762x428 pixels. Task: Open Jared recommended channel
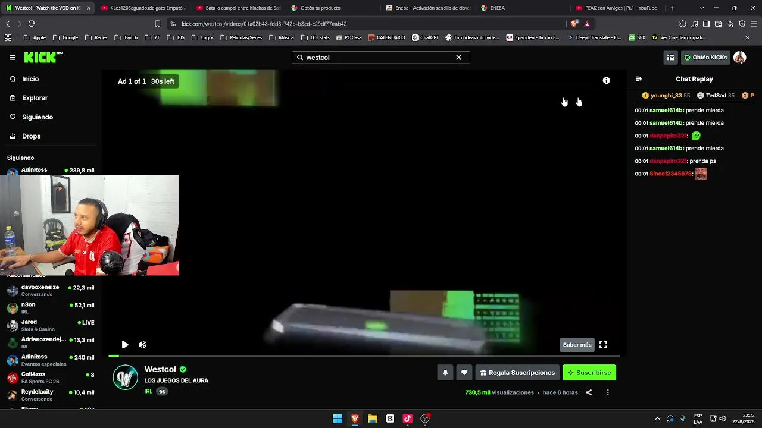pyautogui.click(x=50, y=325)
